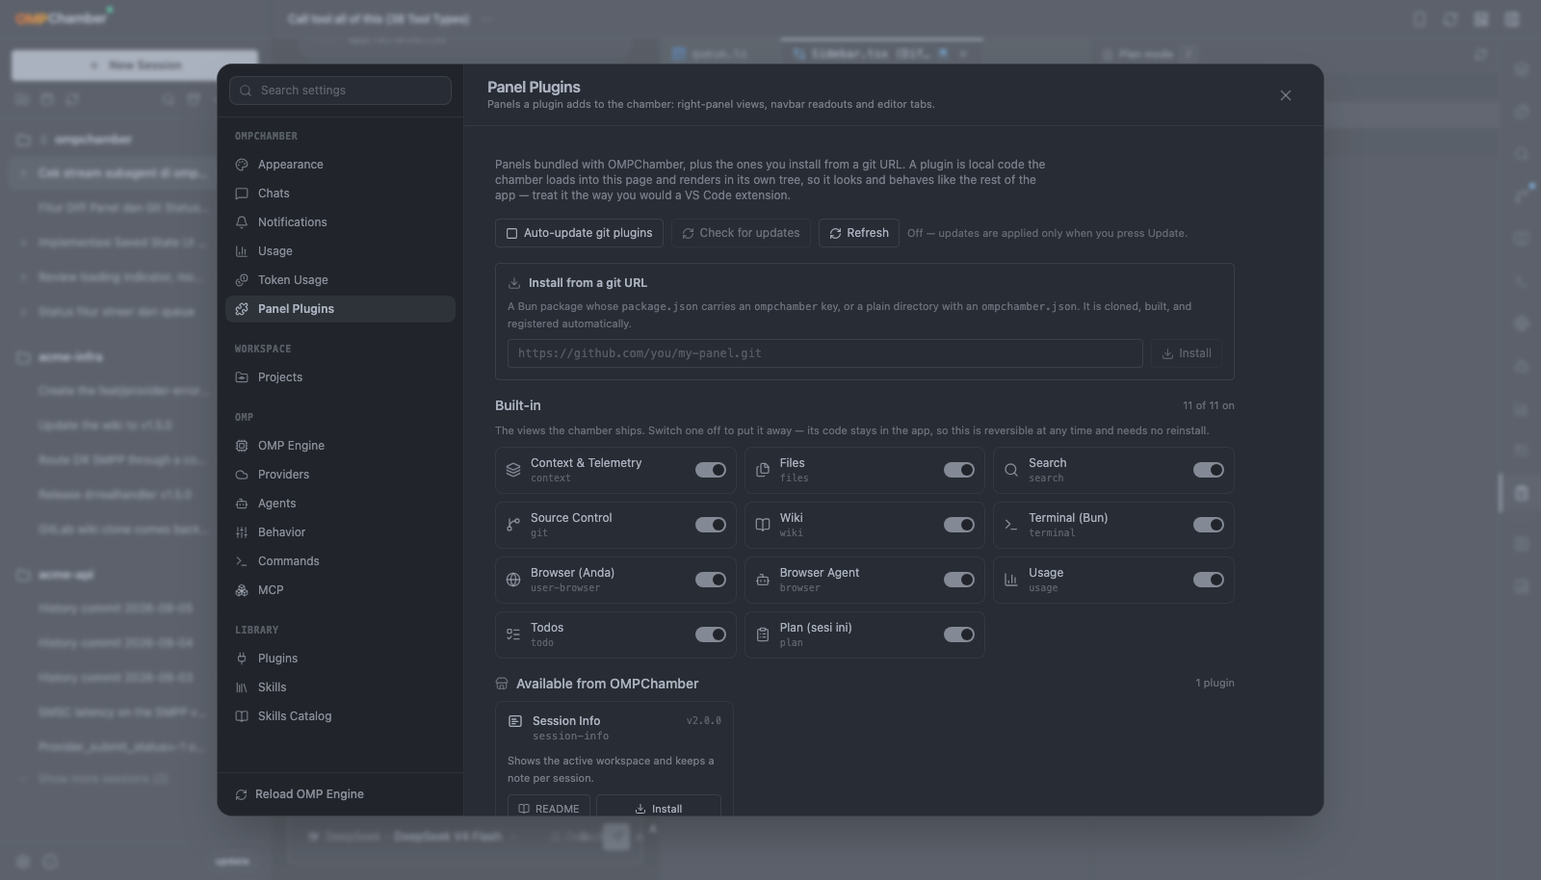Toggle Context & Telemetry panel switch
Image resolution: width=1541 pixels, height=880 pixels.
(711, 470)
